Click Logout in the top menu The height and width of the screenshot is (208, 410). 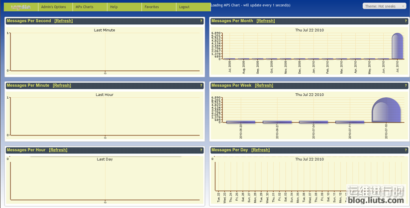[184, 7]
